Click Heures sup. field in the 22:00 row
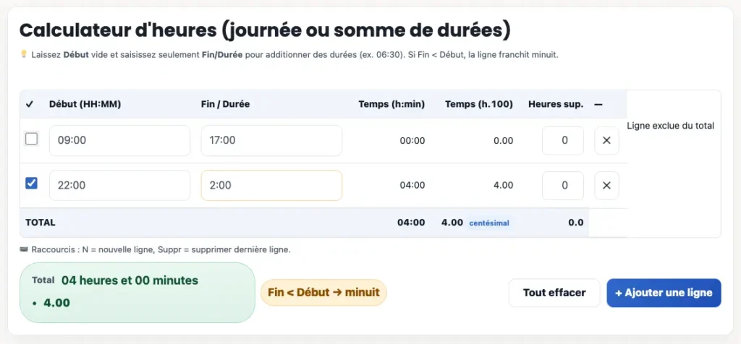 click(x=563, y=185)
